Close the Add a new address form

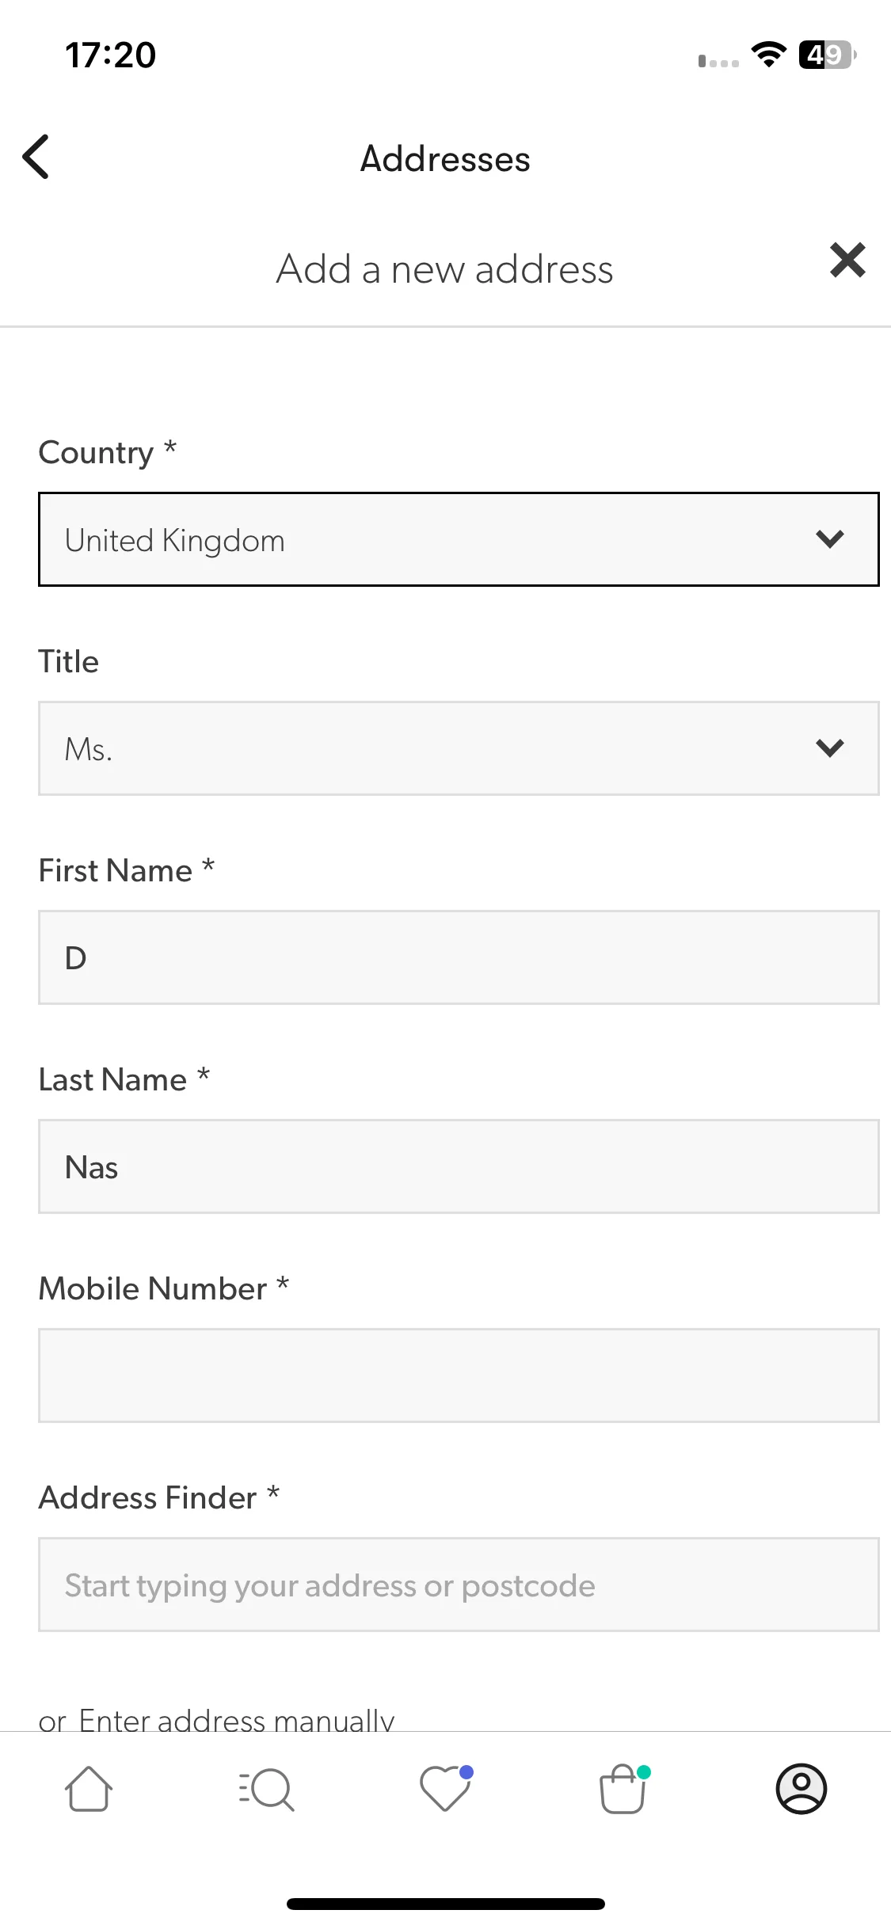pyautogui.click(x=847, y=261)
